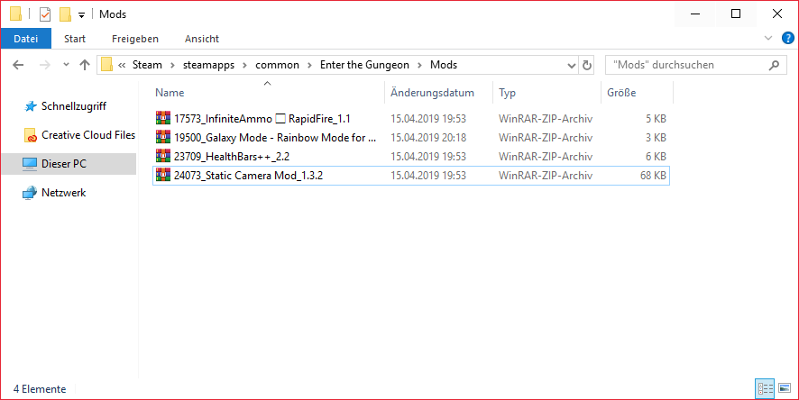Viewport: 799px width, 400px height.
Task: Maximize the Mods window
Action: tap(736, 14)
